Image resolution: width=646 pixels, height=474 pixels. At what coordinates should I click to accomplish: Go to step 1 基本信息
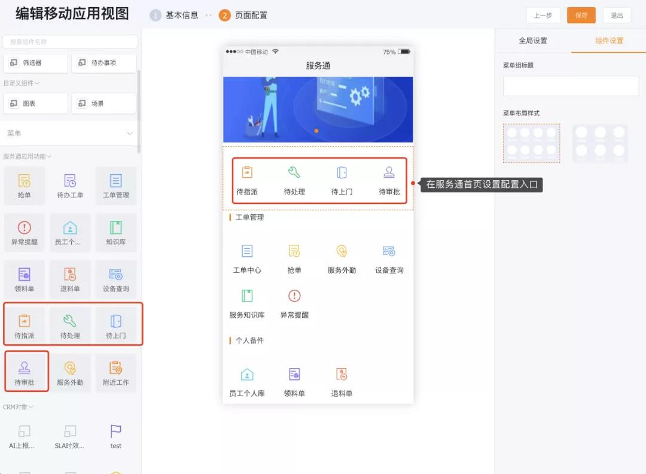point(174,15)
